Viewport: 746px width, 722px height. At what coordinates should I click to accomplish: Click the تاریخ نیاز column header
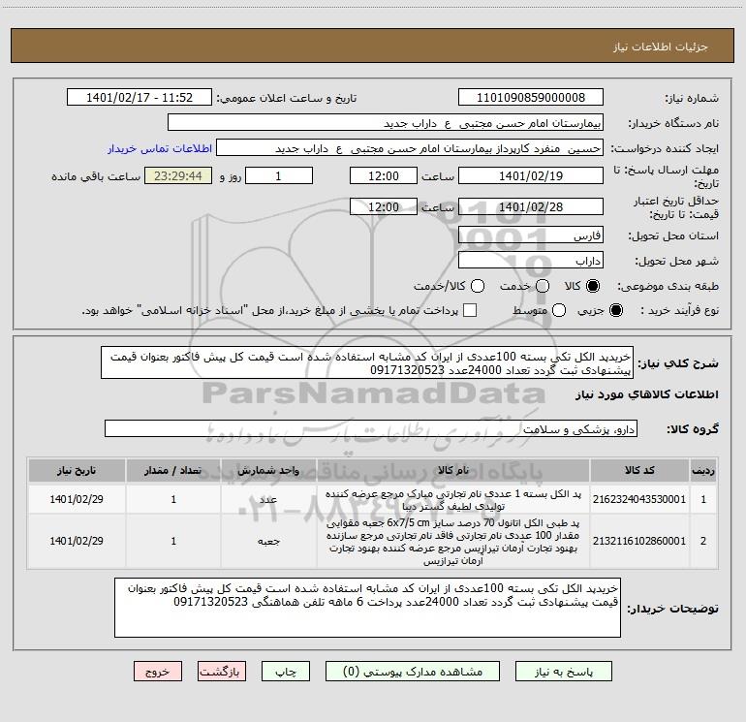[x=77, y=471]
